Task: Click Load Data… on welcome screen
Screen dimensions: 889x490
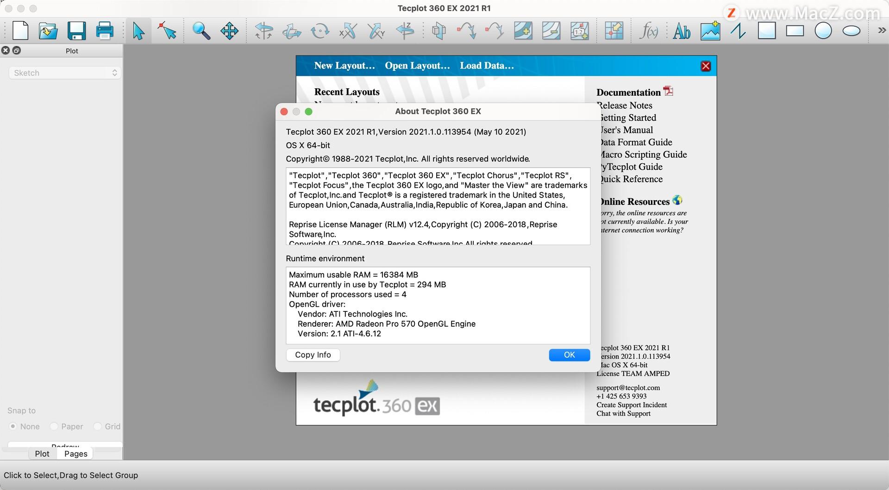Action: 487,66
